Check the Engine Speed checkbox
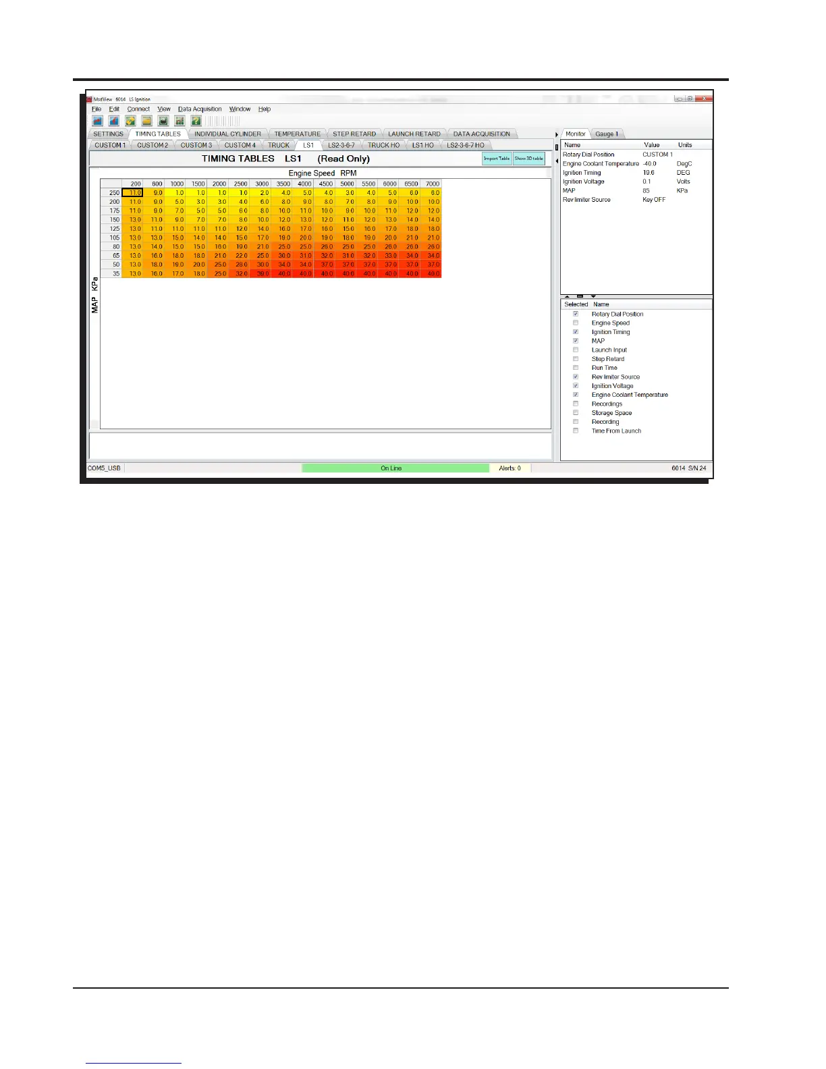 pyautogui.click(x=576, y=323)
